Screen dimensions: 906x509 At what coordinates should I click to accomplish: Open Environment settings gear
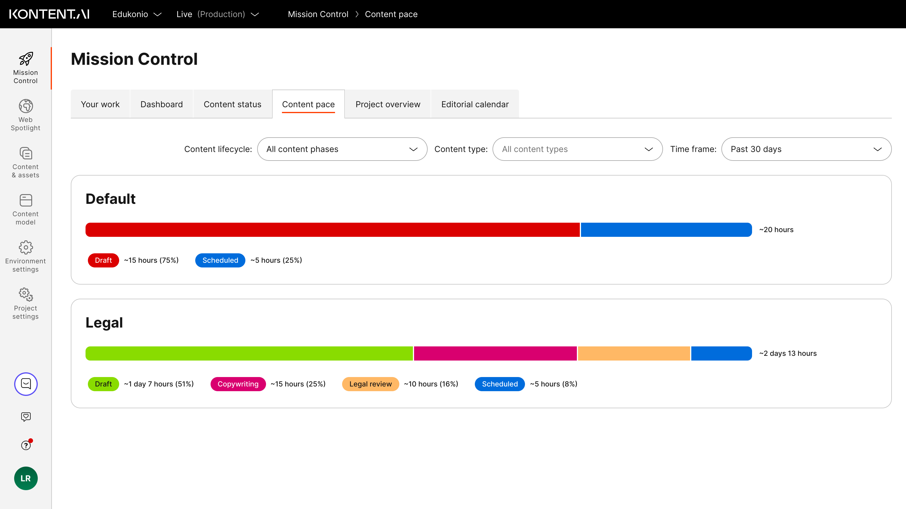tap(26, 257)
